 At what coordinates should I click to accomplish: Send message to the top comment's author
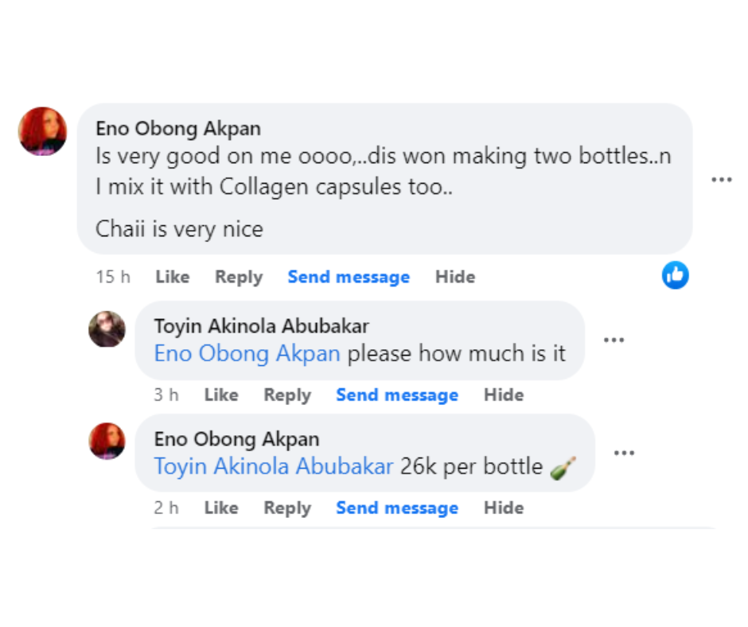(349, 277)
